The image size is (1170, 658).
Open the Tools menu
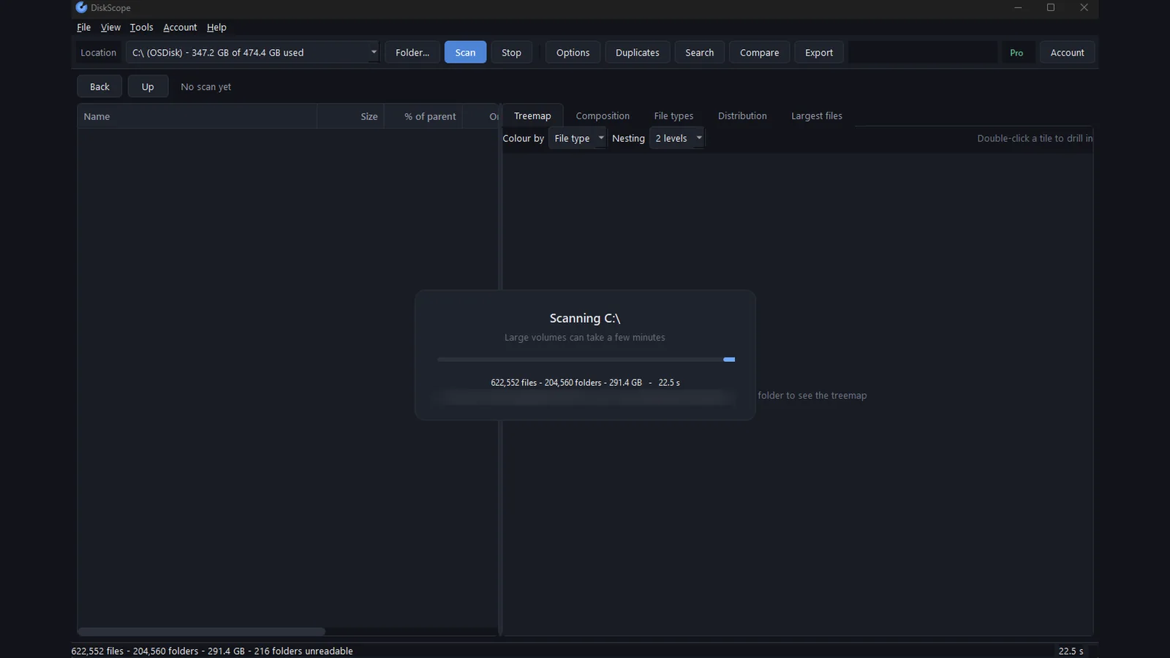142,27
